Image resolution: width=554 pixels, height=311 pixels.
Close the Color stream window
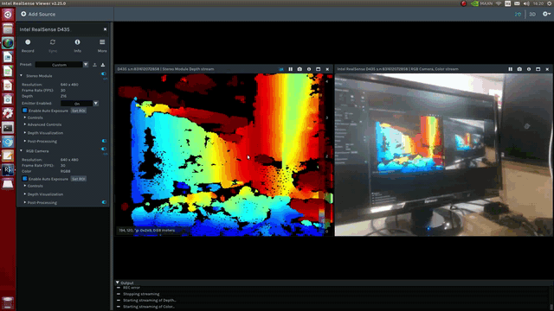pyautogui.click(x=547, y=69)
